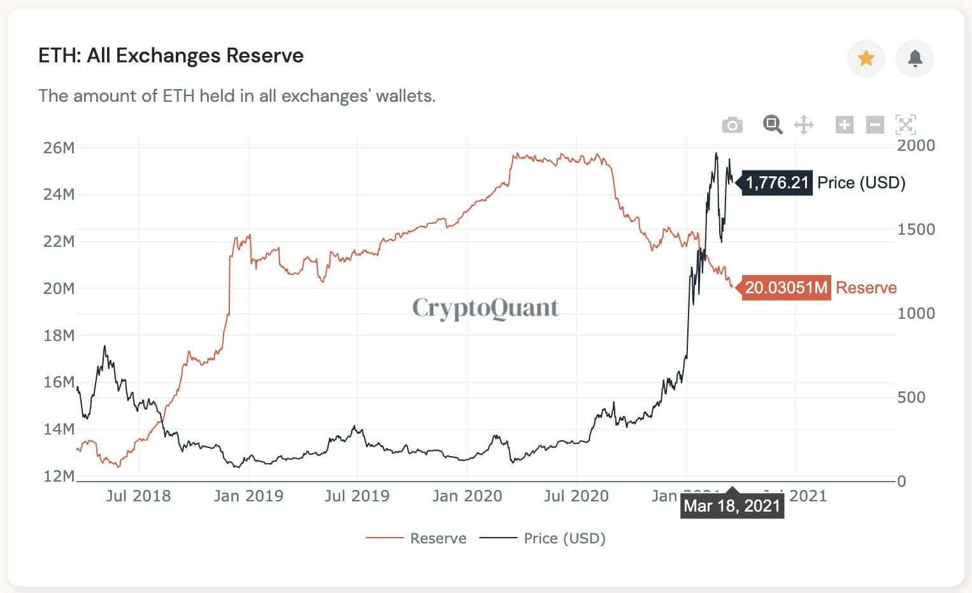972x593 pixels.
Task: Star this chart as a favorite
Action: (x=866, y=58)
